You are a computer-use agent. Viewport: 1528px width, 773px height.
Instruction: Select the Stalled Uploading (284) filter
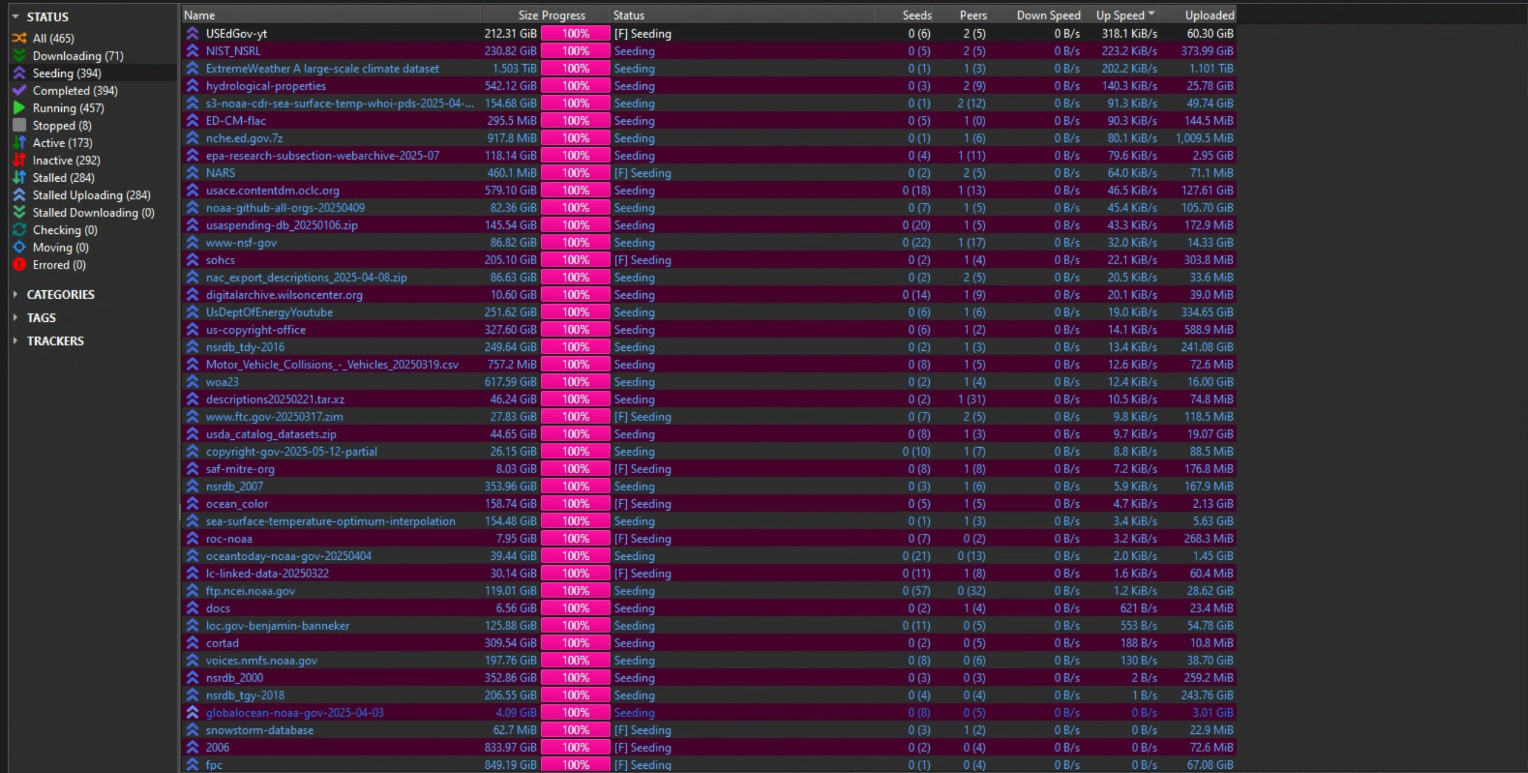[93, 195]
